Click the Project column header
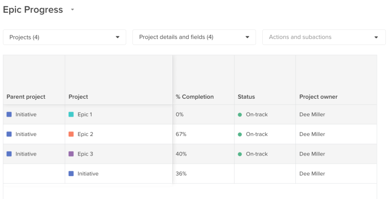392x199 pixels. pyautogui.click(x=78, y=97)
